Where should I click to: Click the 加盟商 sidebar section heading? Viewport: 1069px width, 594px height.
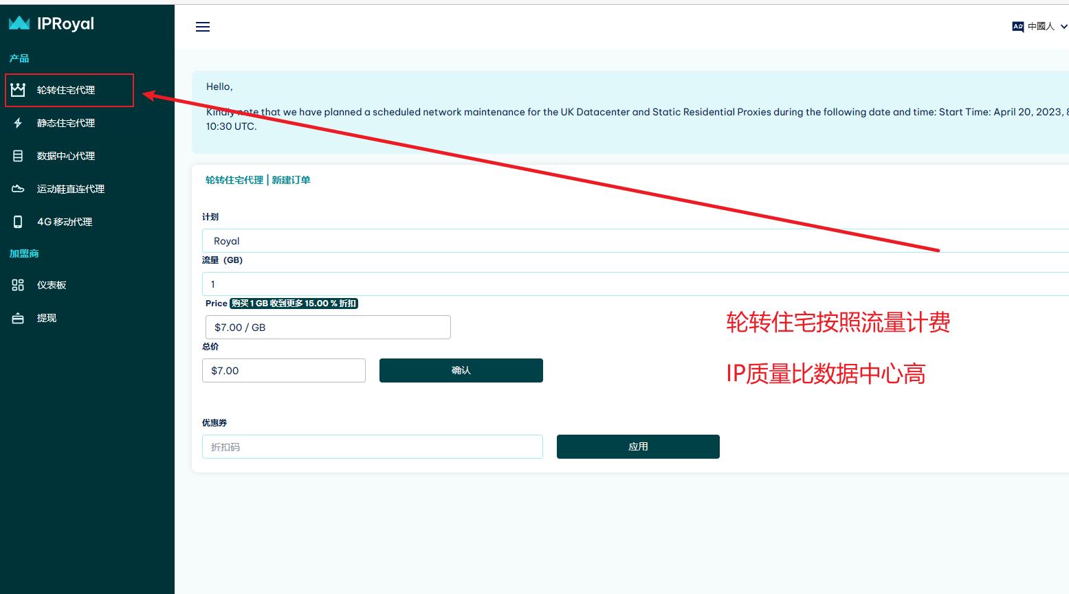click(24, 253)
